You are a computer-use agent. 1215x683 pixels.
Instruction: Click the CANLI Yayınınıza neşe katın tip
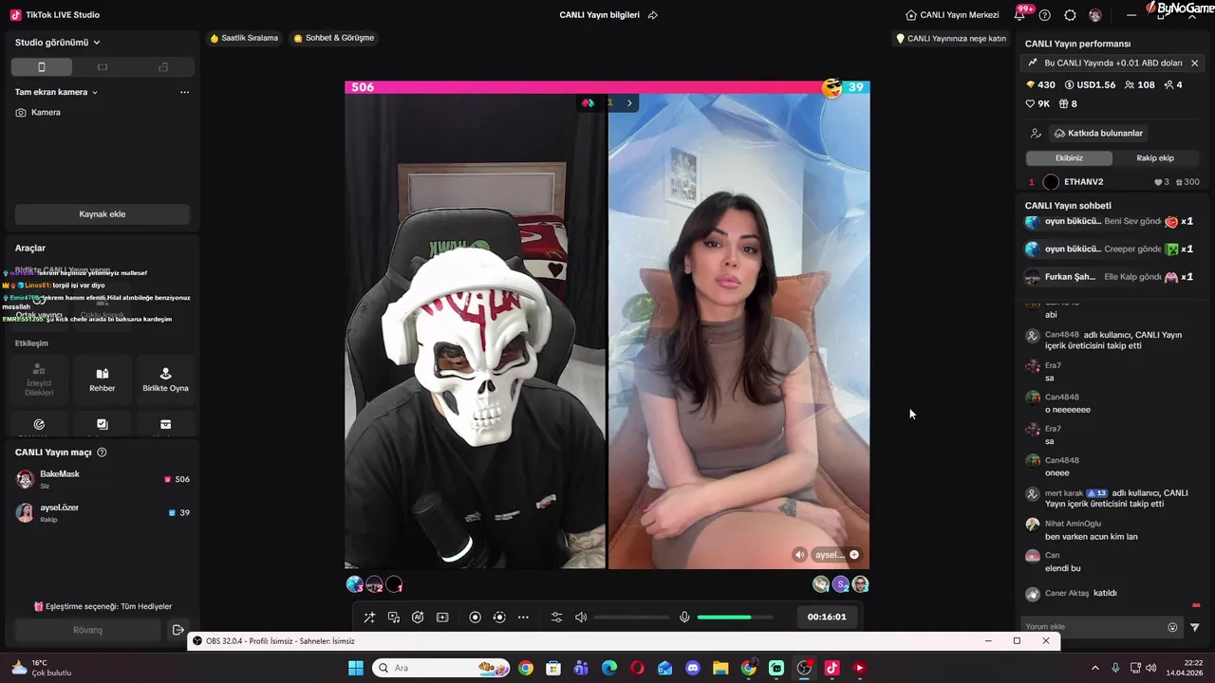(951, 39)
